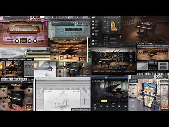Click the glowing display in the pink panel
The image size is (169, 127).
(23, 41)
